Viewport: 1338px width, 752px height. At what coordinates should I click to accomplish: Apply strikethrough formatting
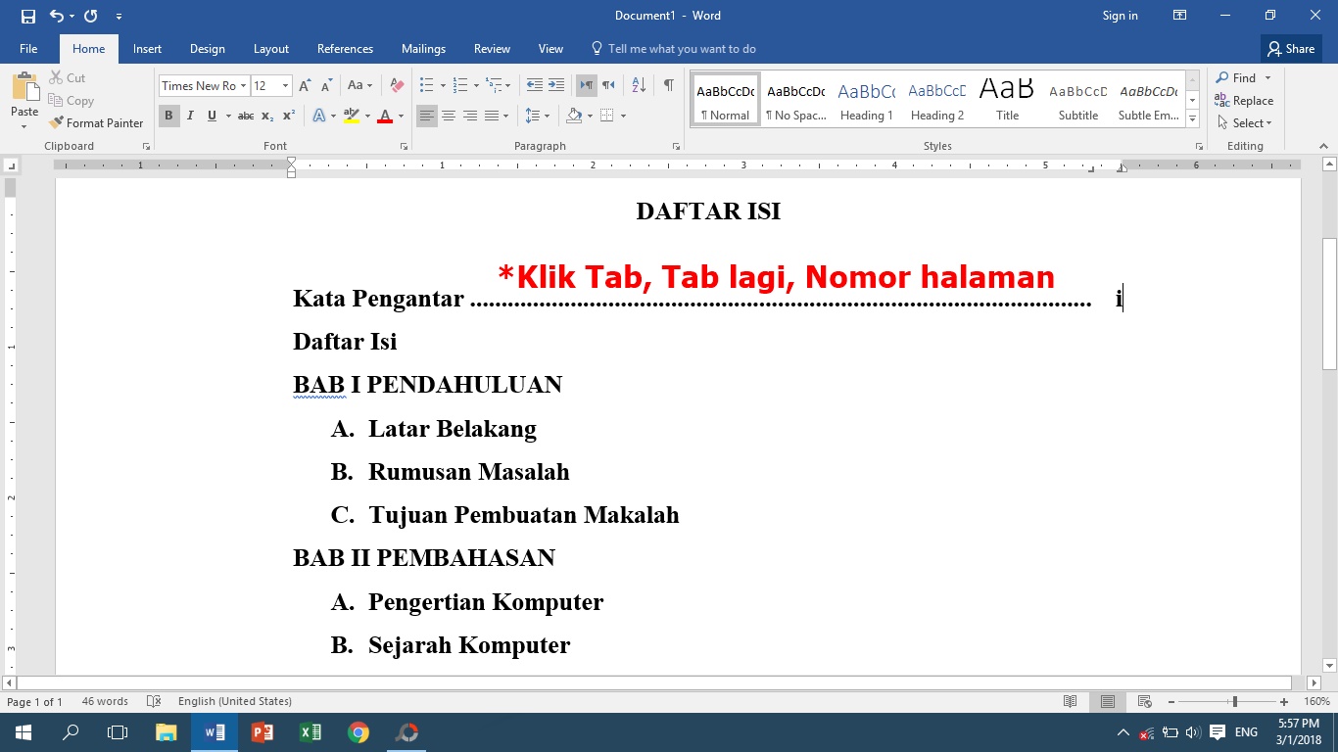click(x=245, y=116)
